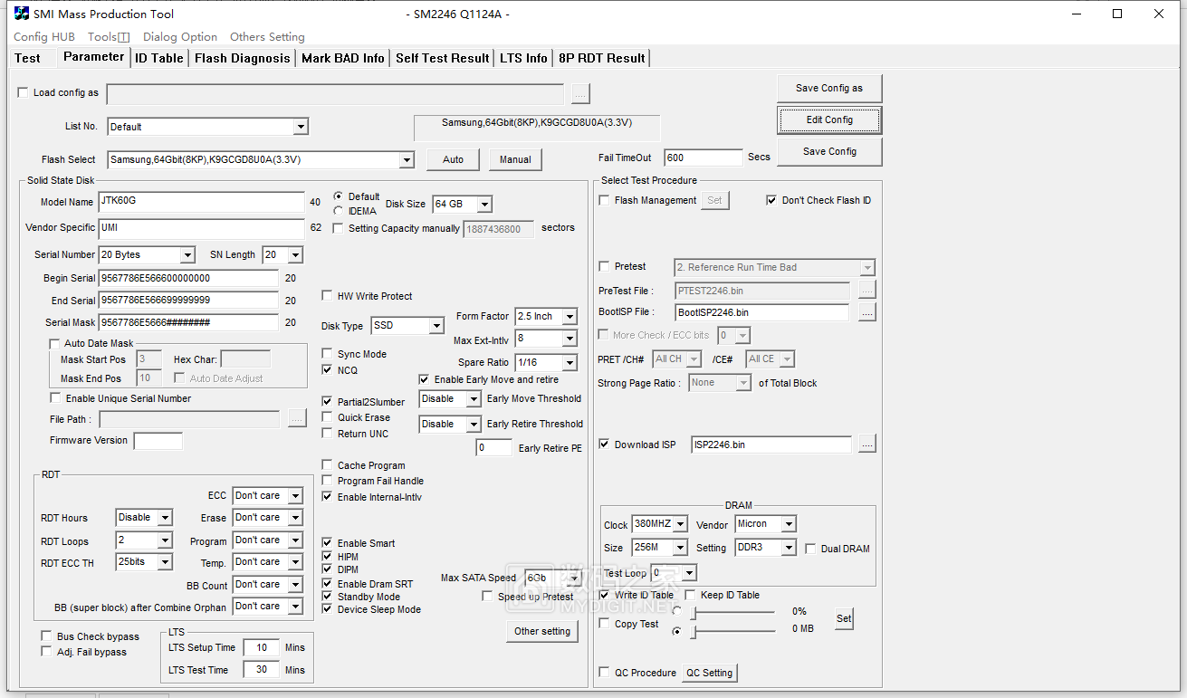Open Config HUB menu
Image resolution: width=1187 pixels, height=698 pixels.
pyautogui.click(x=44, y=37)
